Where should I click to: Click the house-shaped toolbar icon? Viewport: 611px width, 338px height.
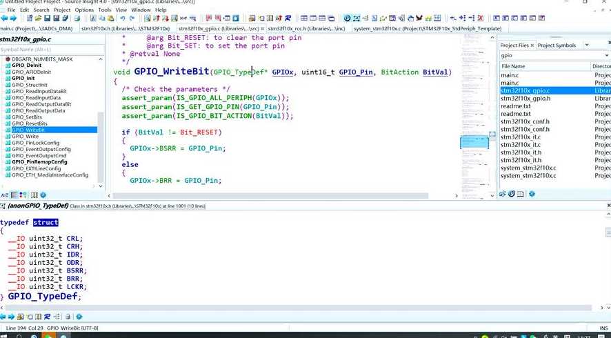click(x=410, y=18)
